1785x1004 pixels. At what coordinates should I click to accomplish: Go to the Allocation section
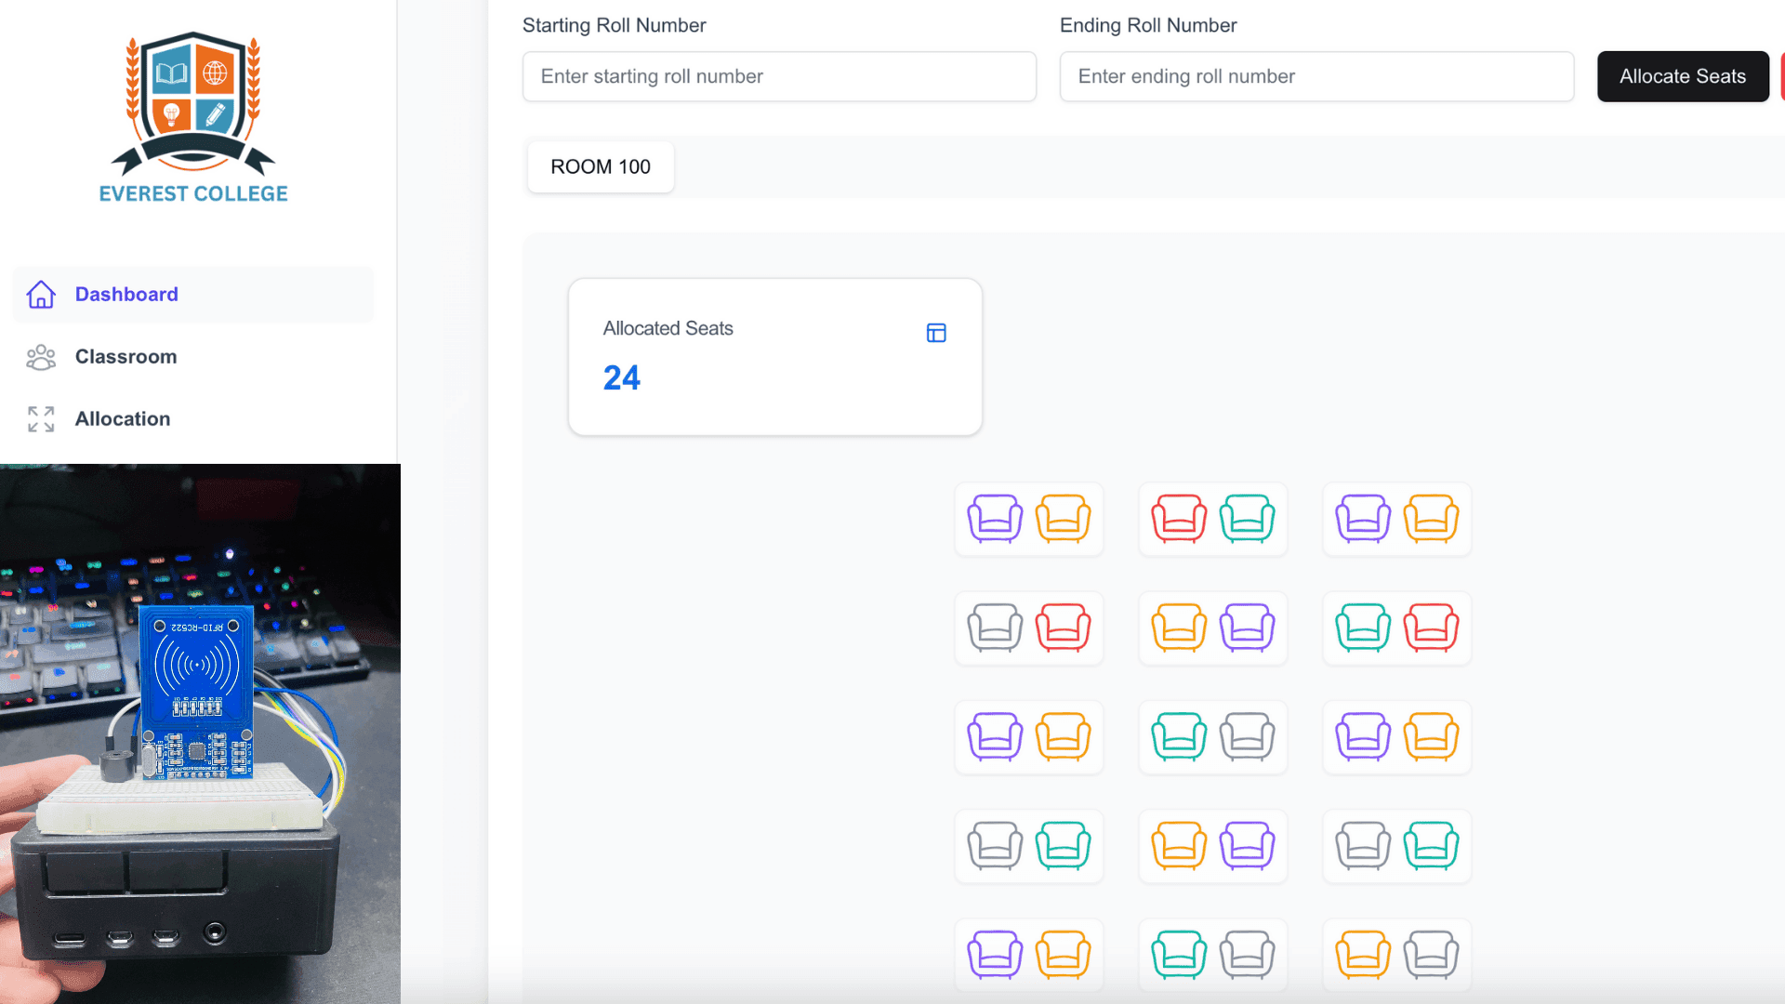point(123,419)
